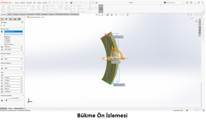
Task: Cancel the flex feature with red X
Action: (4, 25)
